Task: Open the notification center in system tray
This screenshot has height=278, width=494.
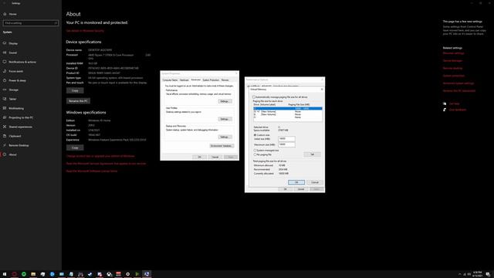Action: pyautogui.click(x=488, y=274)
